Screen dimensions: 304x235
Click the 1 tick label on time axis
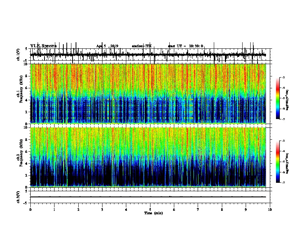coord(55,210)
